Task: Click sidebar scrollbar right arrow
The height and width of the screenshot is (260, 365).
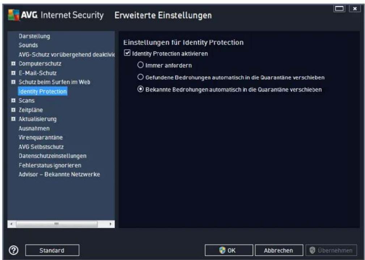Action: 111,224
